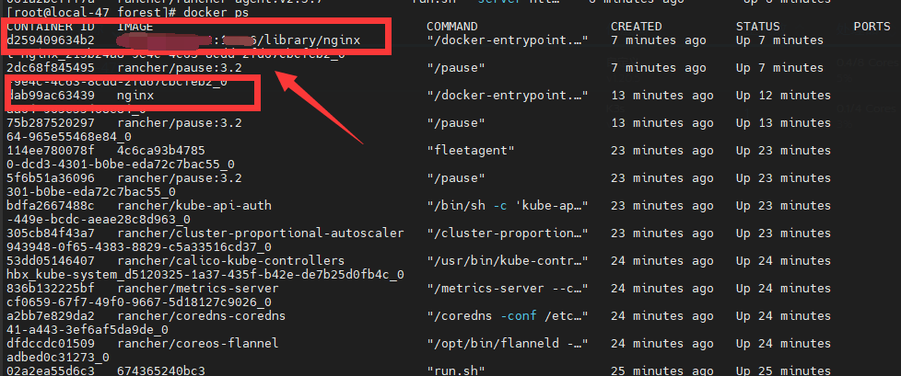This screenshot has width=901, height=376.
Task: Click the wrapped name -449e-bcdc-aeae28c8d963_0
Action: [x=99, y=219]
